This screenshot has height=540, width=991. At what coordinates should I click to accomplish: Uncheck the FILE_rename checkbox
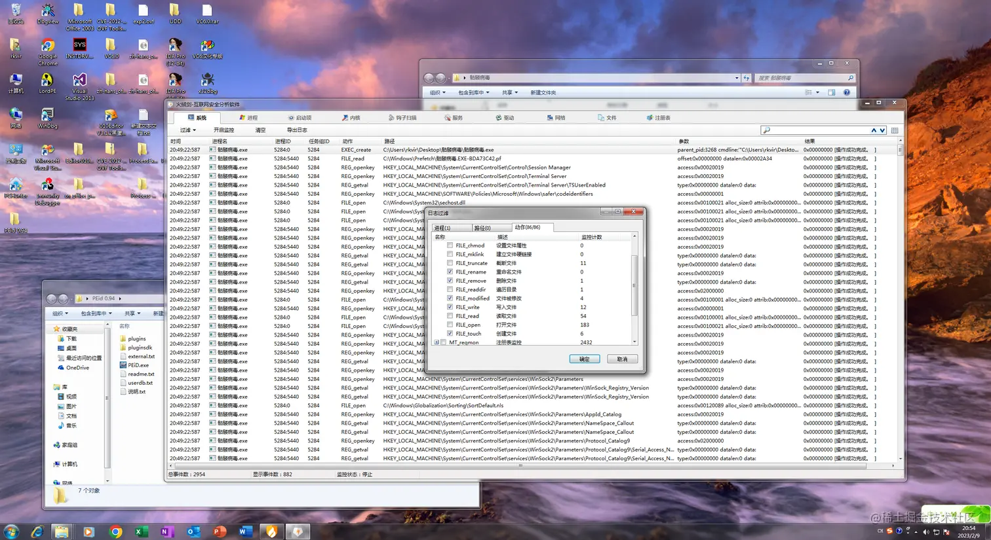click(450, 272)
